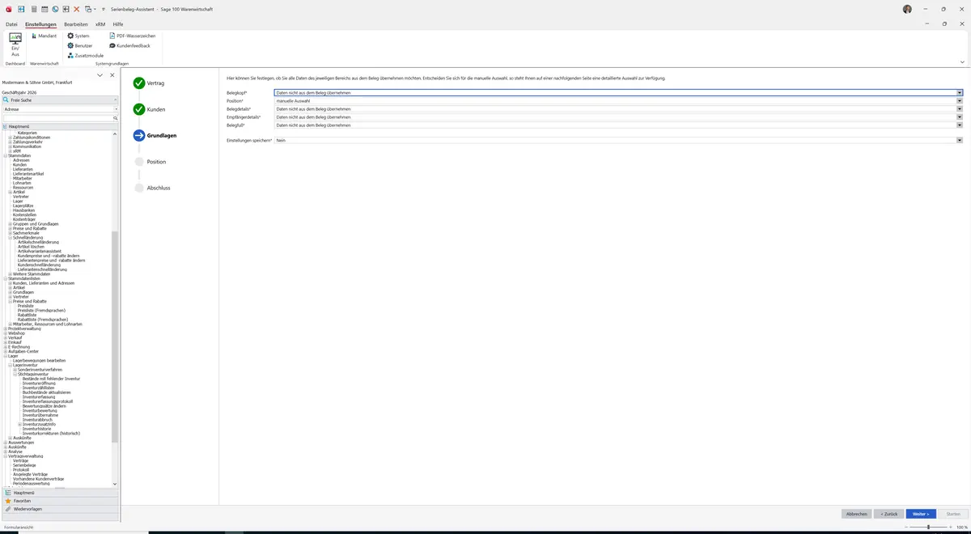The height and width of the screenshot is (534, 971).
Task: Select the Adresse search type dropdown
Action: coord(60,108)
